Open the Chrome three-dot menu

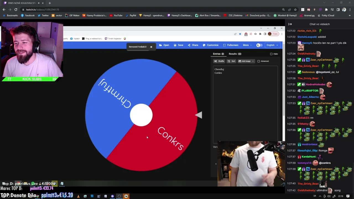350,9
